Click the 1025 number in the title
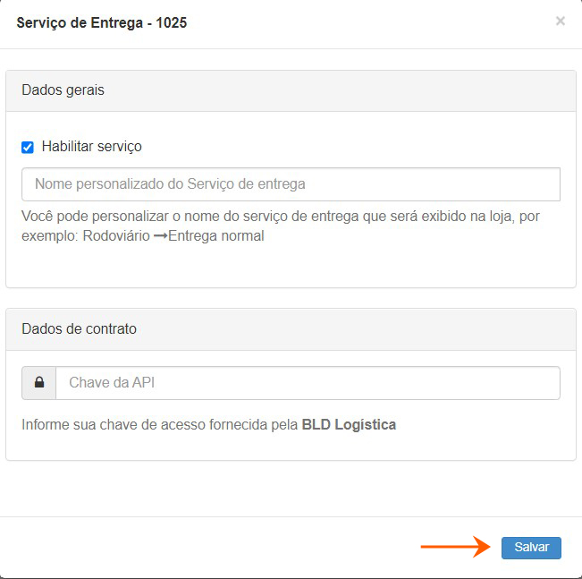582x579 pixels. coord(172,22)
